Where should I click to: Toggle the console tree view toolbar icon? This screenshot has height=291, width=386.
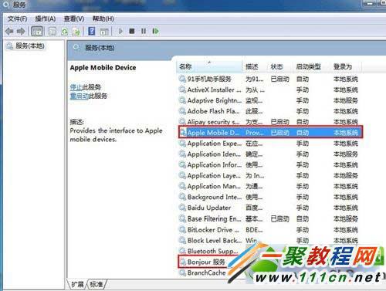(37, 32)
